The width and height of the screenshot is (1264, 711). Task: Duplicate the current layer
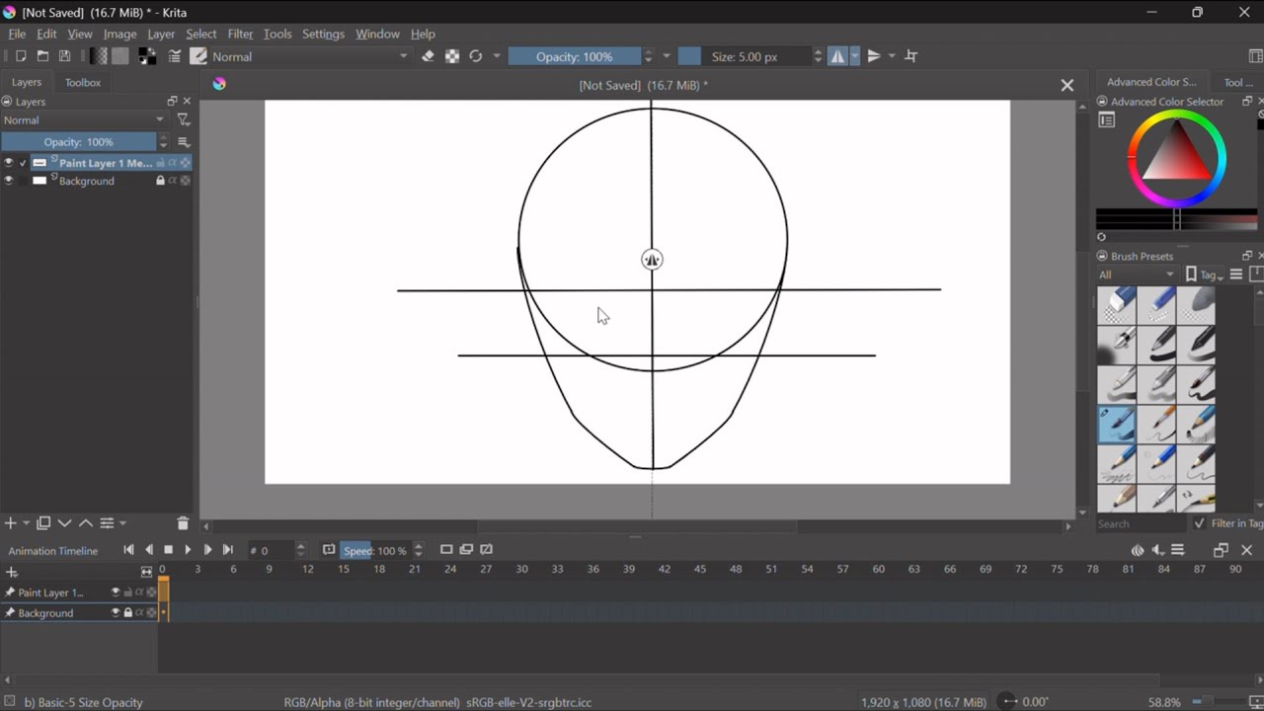click(43, 523)
